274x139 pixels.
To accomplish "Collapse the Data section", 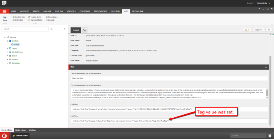I will (266, 67).
